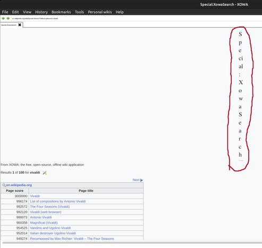The width and height of the screenshot is (262, 248).
Task: Open the Personal wikis menu
Action: coord(100,12)
